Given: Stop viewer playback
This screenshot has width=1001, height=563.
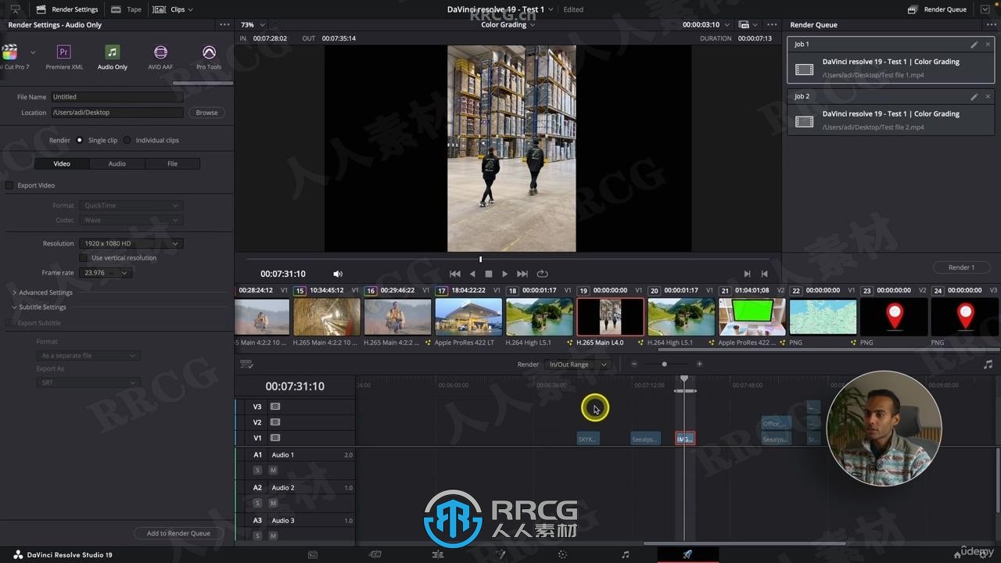Looking at the screenshot, I should coord(489,274).
